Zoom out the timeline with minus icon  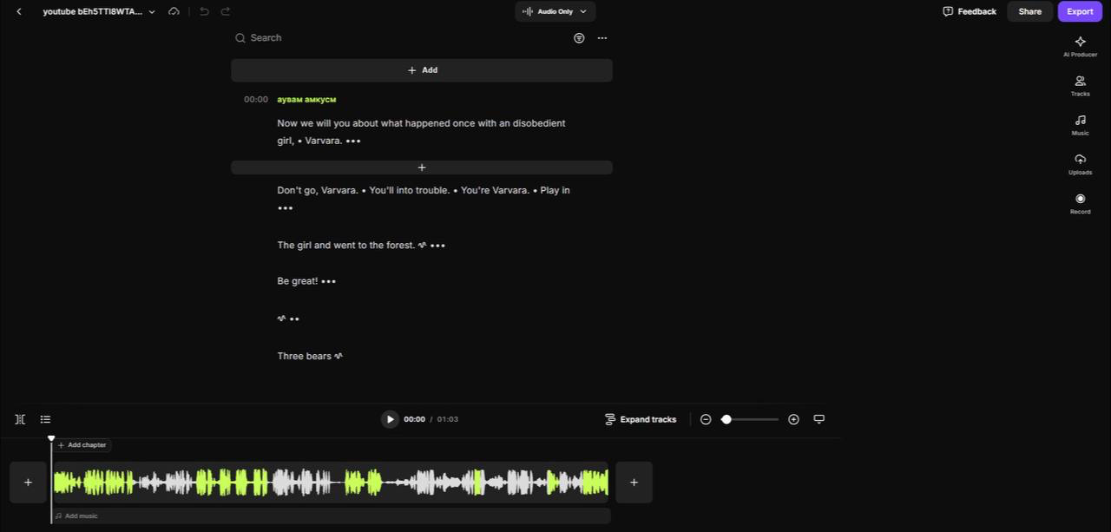706,419
